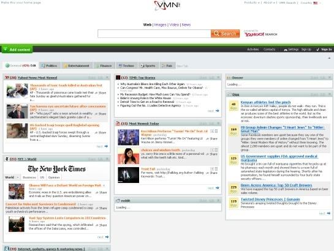Close the Digg widget
Screen dimensions: 334x251
pyautogui.click(x=330, y=94)
